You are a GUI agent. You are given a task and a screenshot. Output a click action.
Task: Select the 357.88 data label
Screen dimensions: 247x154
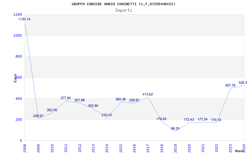[x=79, y=100]
